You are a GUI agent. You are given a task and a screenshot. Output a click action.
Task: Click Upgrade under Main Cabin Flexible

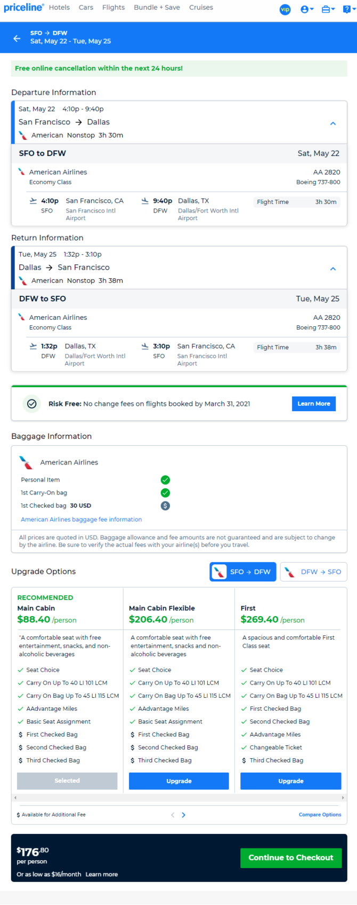(179, 781)
